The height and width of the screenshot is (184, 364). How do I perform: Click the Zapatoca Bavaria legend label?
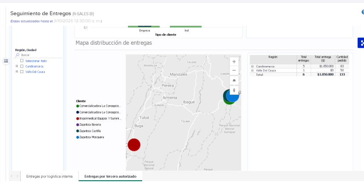click(x=90, y=125)
